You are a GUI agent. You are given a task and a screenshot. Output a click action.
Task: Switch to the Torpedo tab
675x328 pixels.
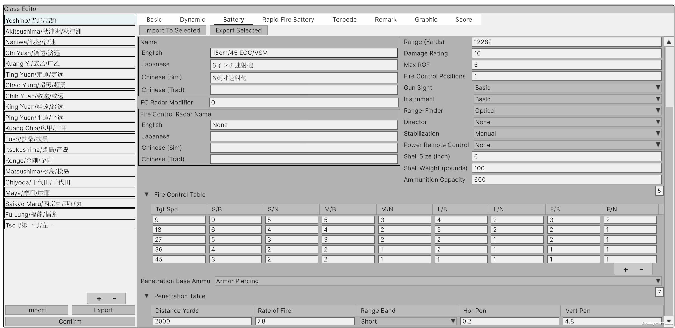pyautogui.click(x=344, y=20)
